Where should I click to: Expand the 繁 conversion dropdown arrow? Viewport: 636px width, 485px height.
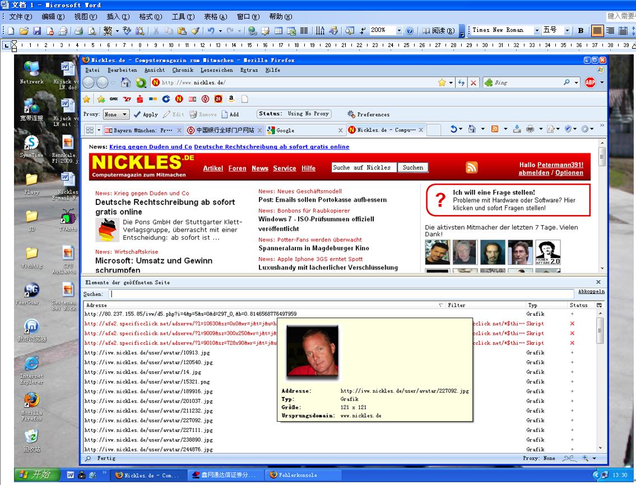117,31
